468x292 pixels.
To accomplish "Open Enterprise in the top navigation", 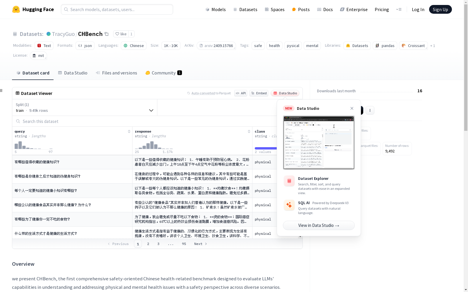I will pyautogui.click(x=354, y=9).
